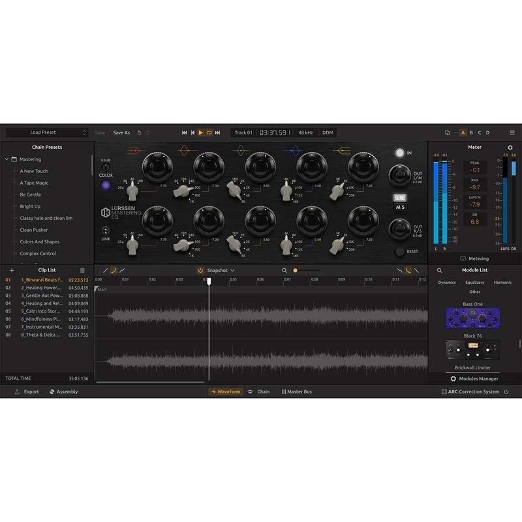This screenshot has height=522, width=522.
Task: Open the zoom search tool on waveform toolbar
Action: pos(285,269)
